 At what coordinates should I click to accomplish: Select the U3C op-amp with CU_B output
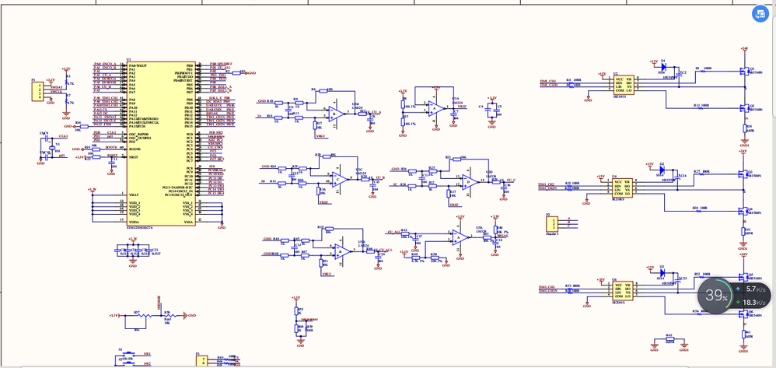pyautogui.click(x=339, y=180)
